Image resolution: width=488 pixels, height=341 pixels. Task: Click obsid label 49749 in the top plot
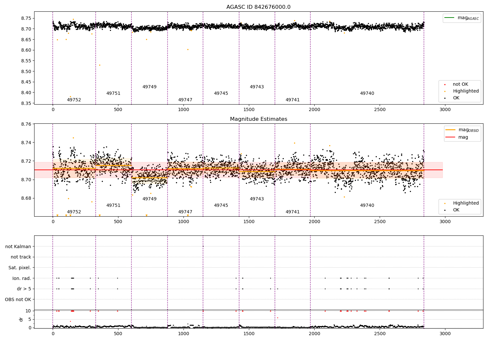[149, 87]
